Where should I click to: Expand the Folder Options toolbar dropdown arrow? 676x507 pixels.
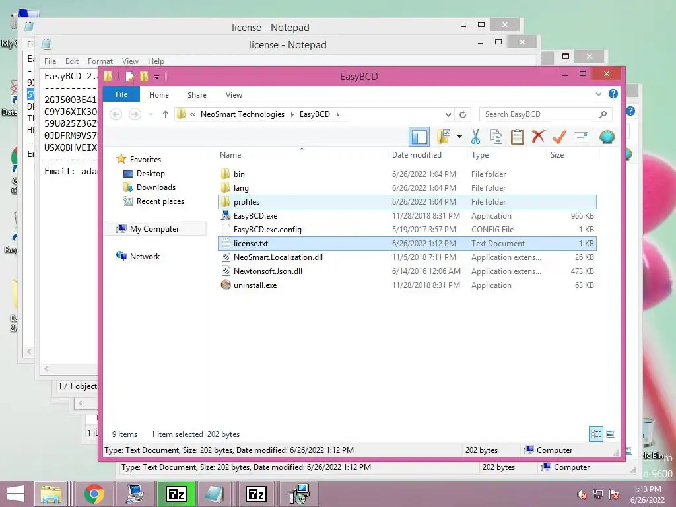tap(459, 137)
